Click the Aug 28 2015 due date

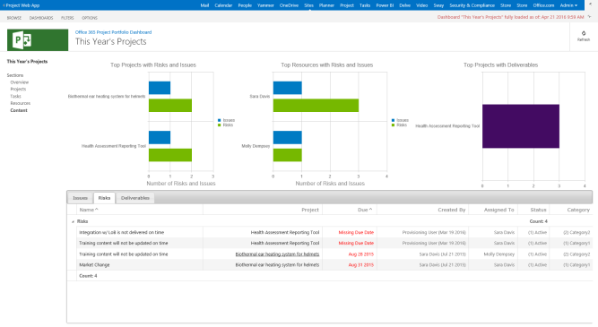pyautogui.click(x=360, y=254)
